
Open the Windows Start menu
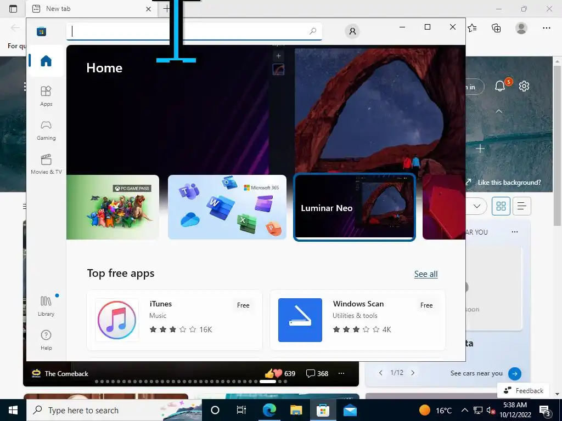pos(13,410)
